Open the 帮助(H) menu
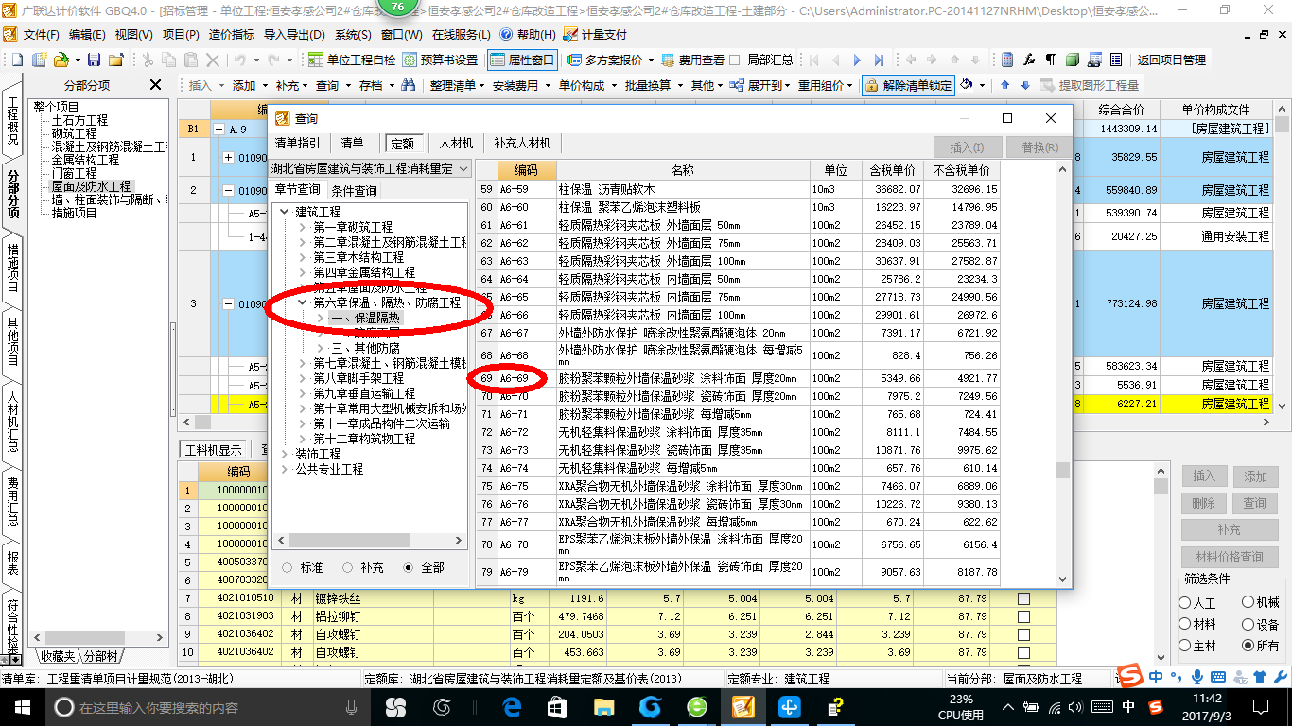 click(528, 35)
